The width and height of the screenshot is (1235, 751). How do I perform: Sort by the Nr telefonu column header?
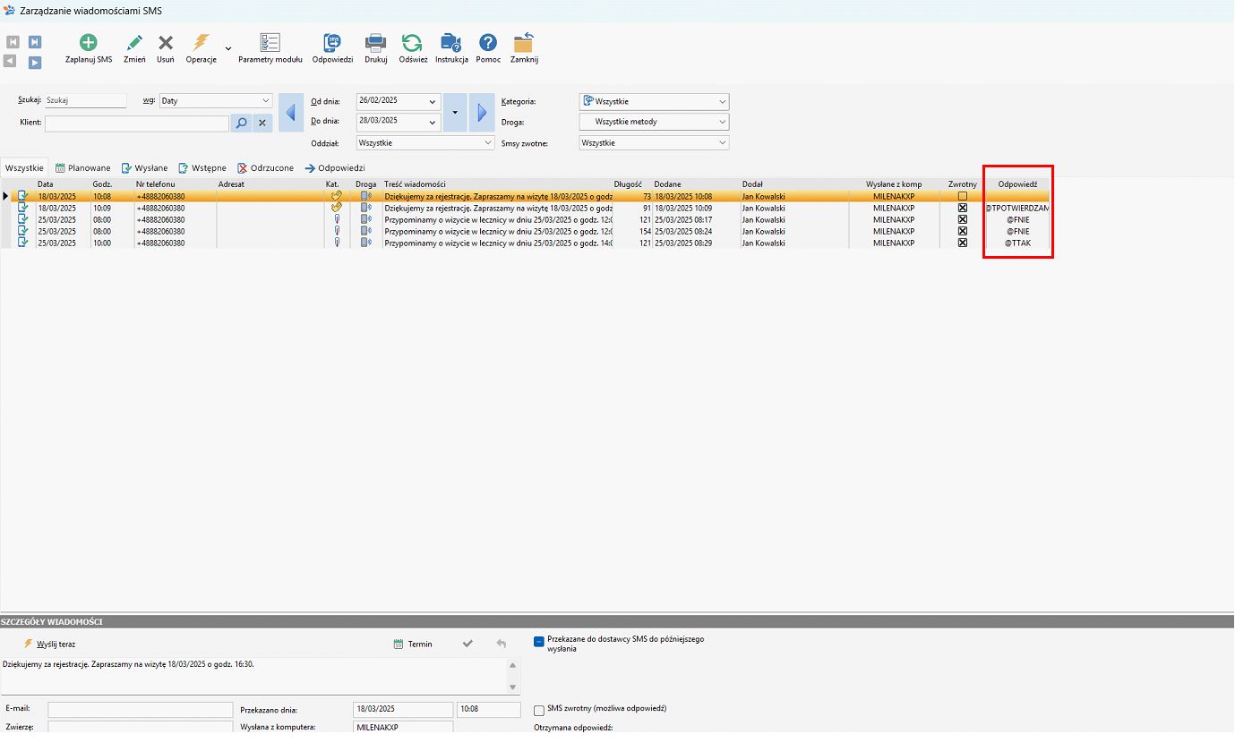[175, 184]
